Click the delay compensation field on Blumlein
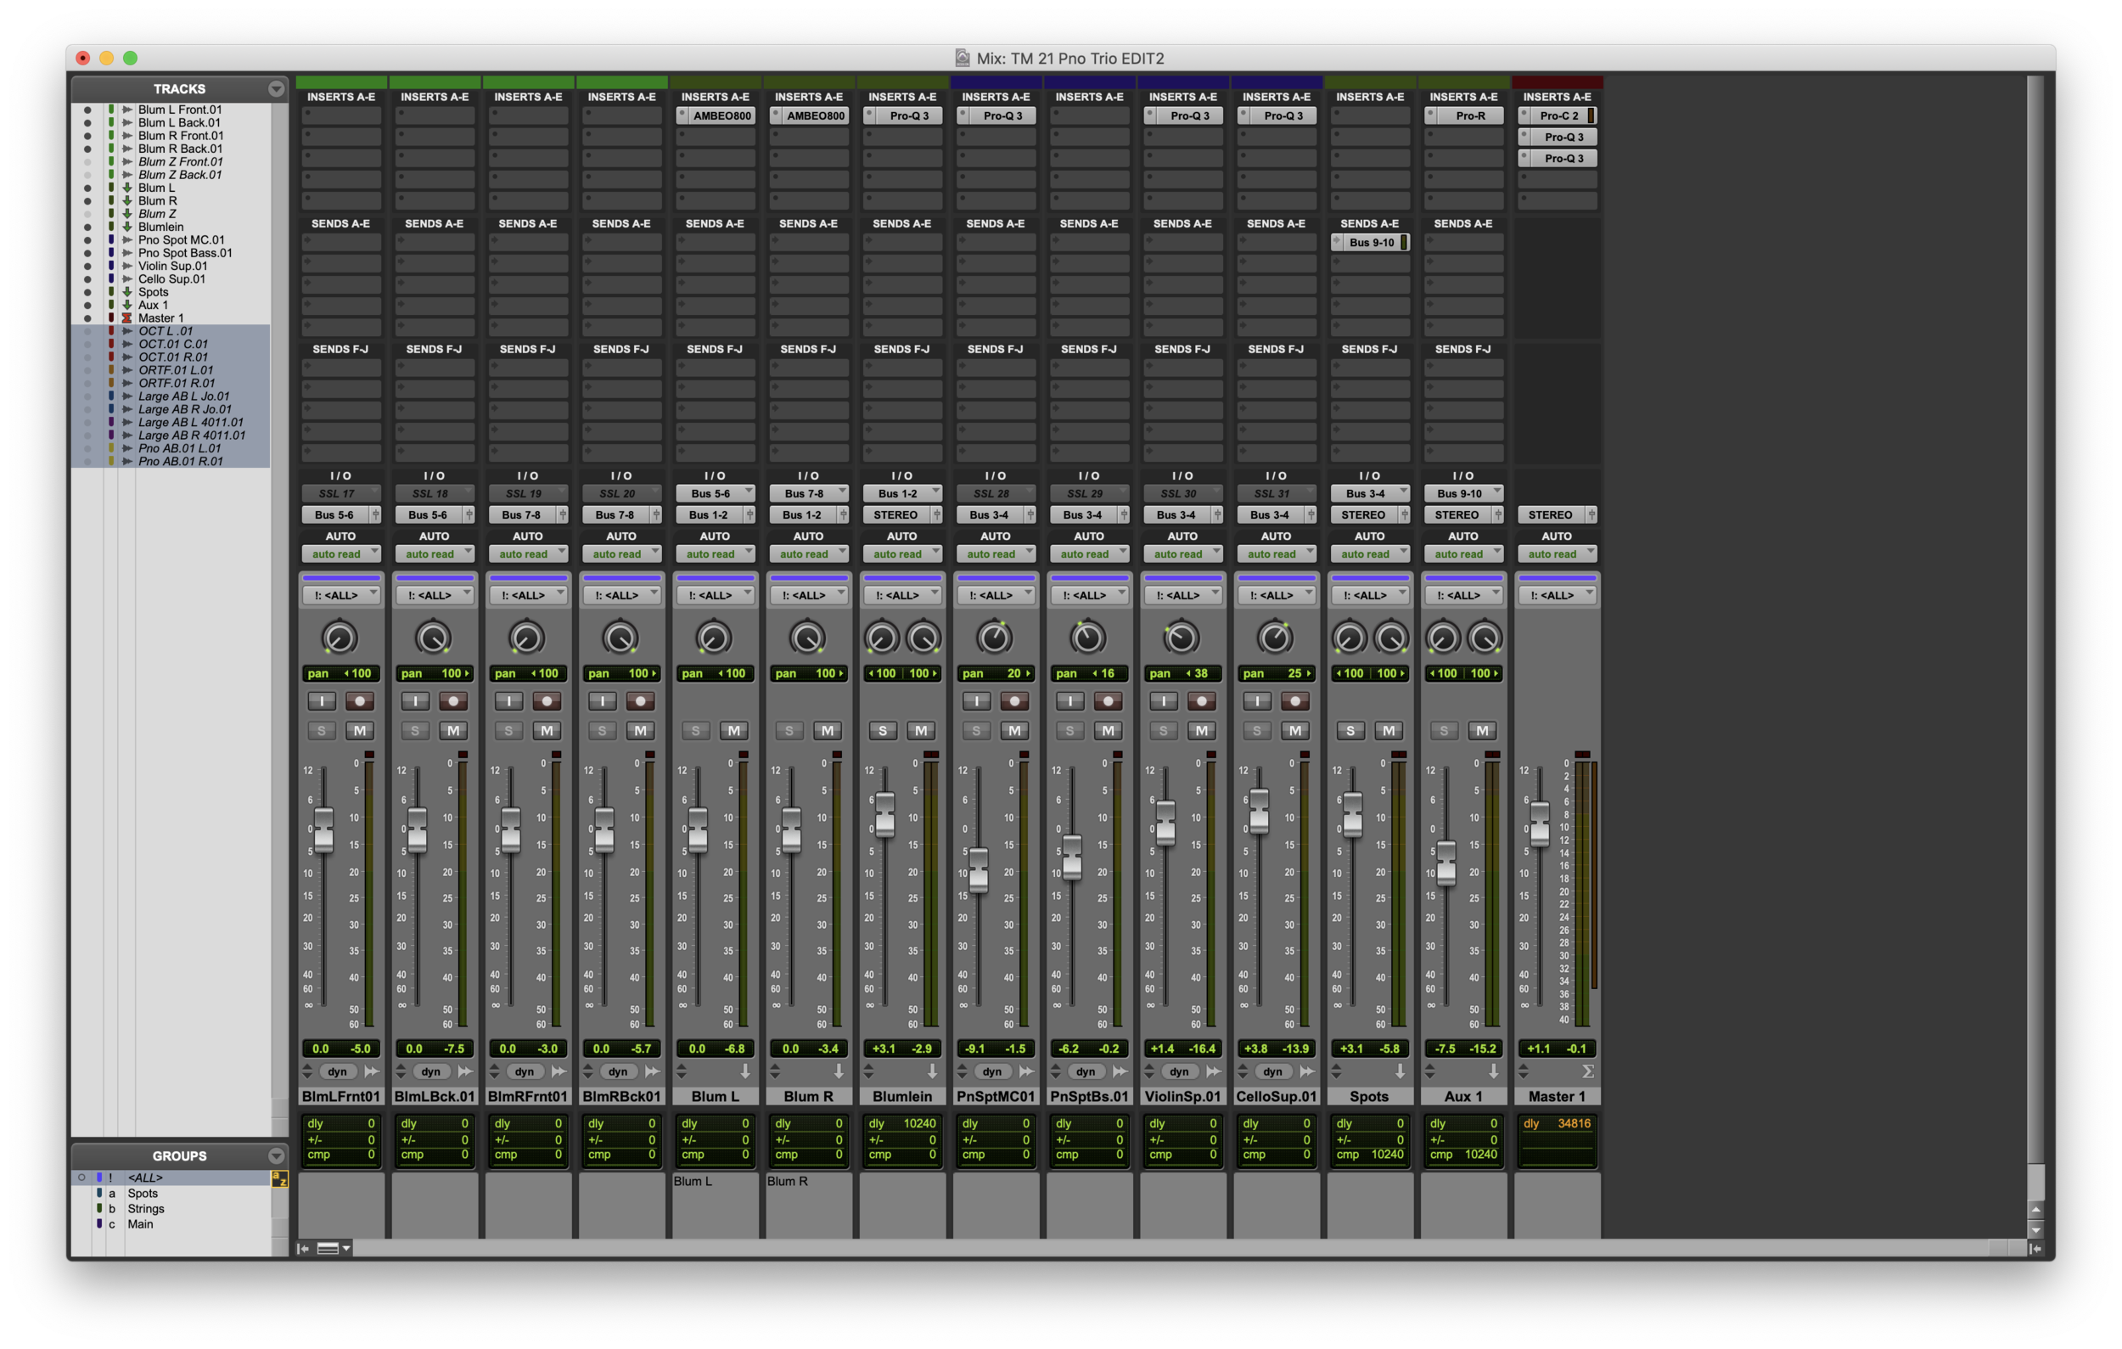The width and height of the screenshot is (2122, 1349). (902, 1123)
